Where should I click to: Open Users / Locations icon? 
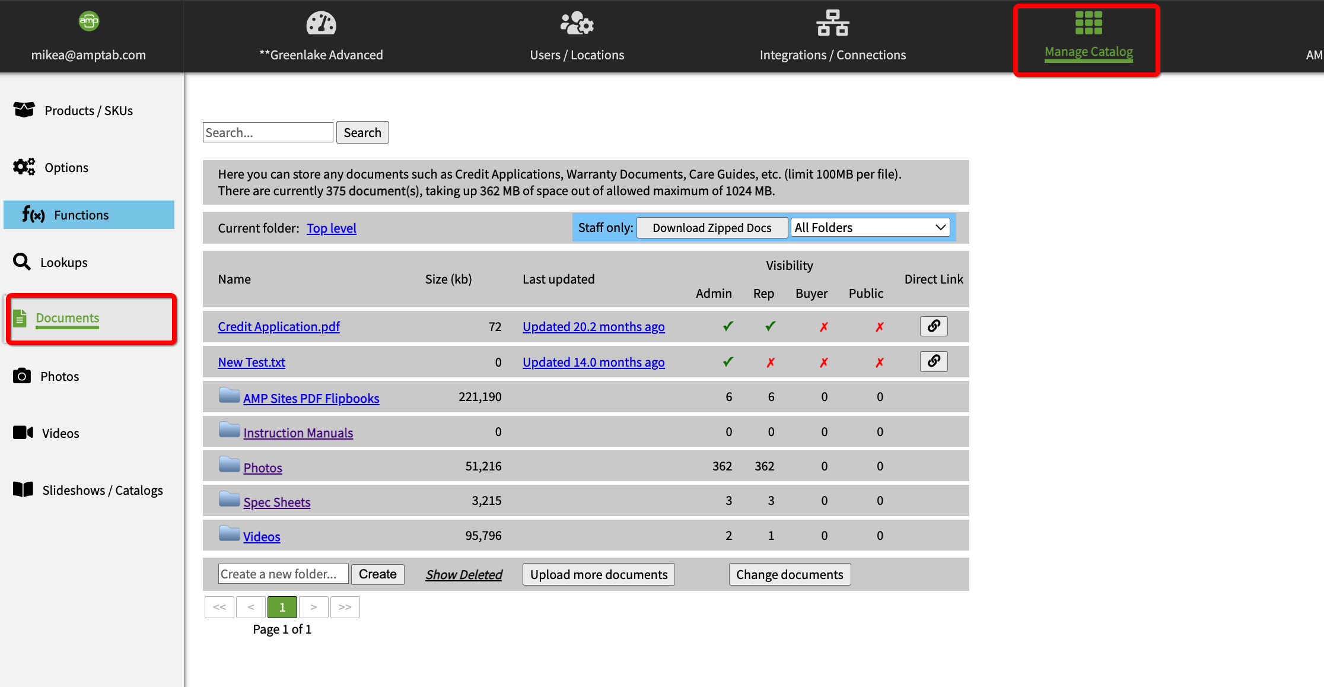coord(577,24)
